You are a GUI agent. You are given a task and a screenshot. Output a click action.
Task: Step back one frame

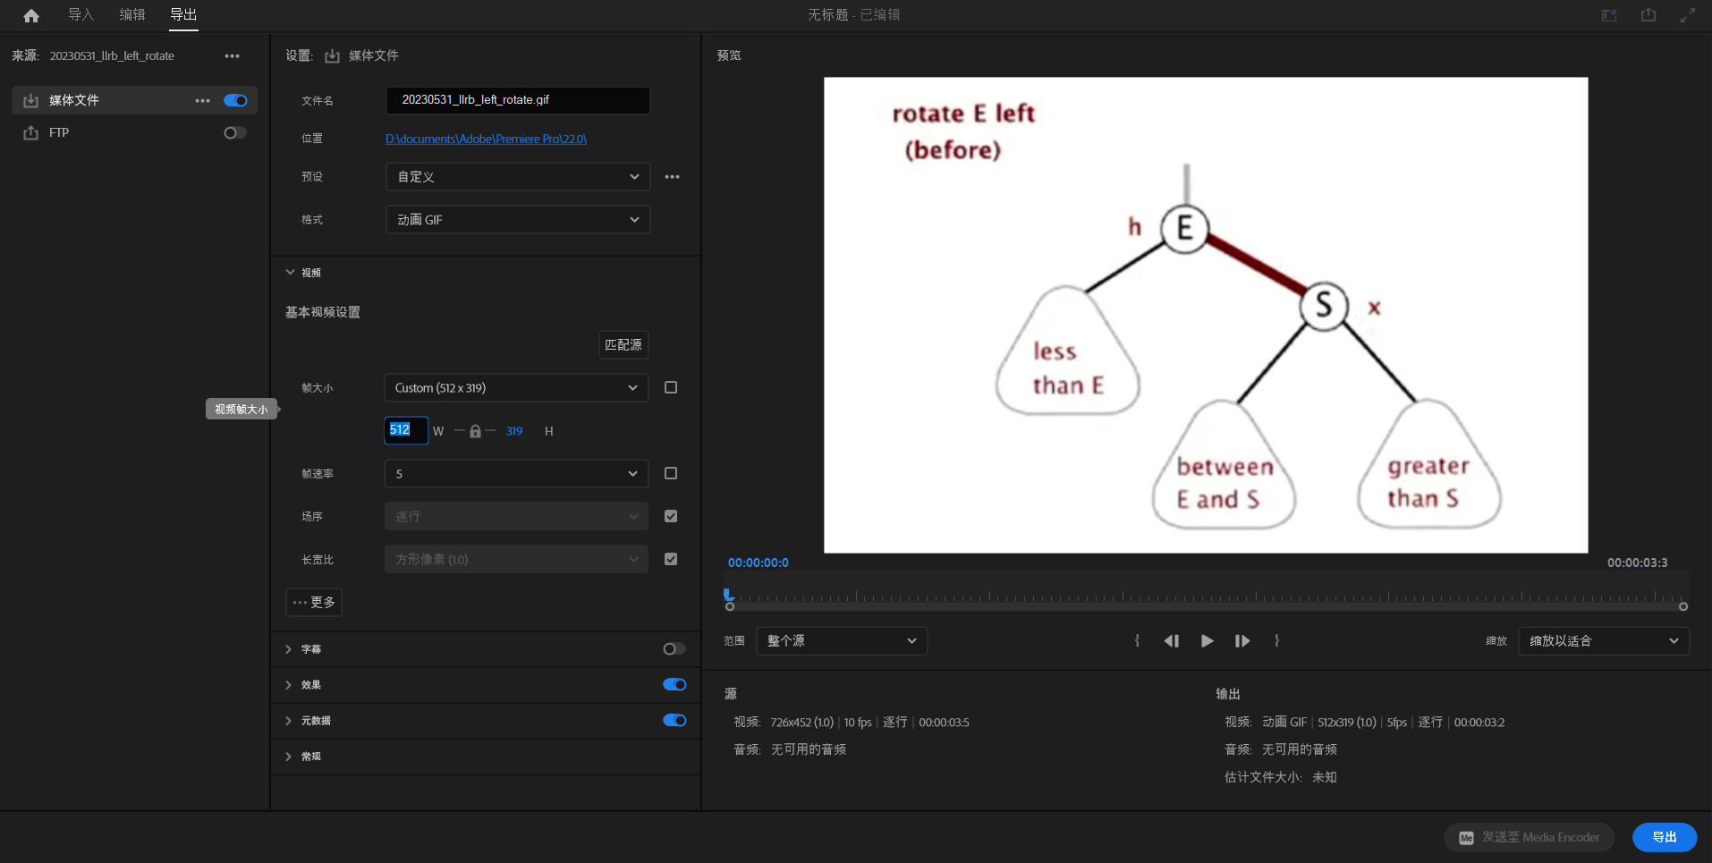click(1171, 640)
